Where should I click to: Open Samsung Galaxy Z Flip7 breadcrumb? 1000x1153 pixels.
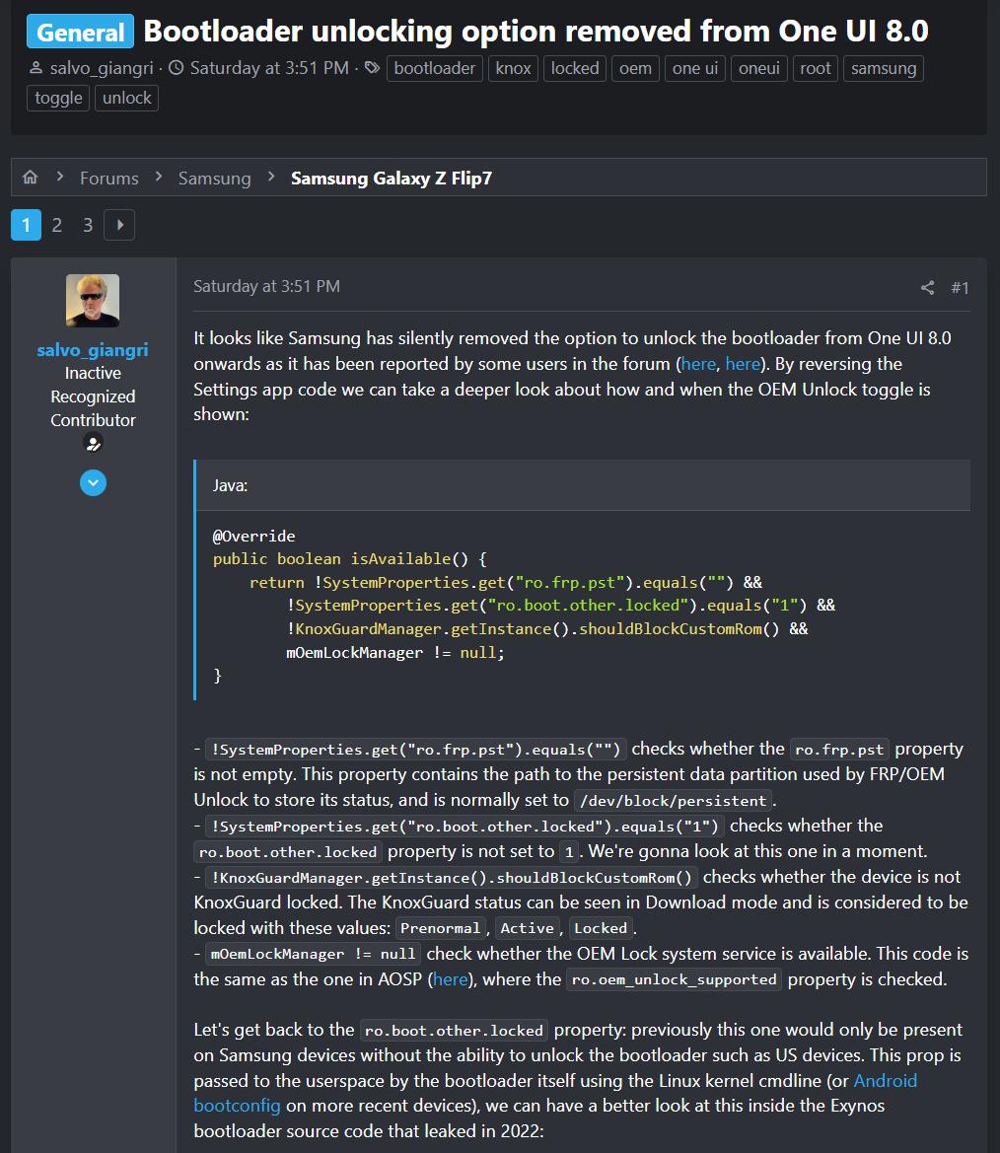[392, 178]
